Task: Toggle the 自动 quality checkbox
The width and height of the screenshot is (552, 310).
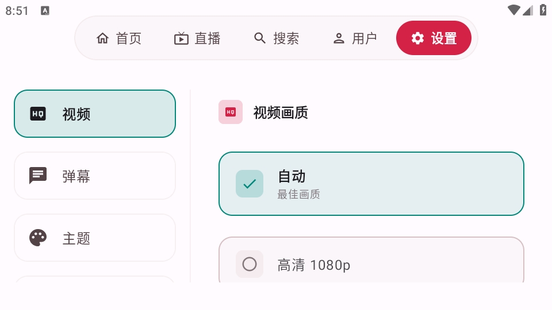Action: pyautogui.click(x=250, y=184)
